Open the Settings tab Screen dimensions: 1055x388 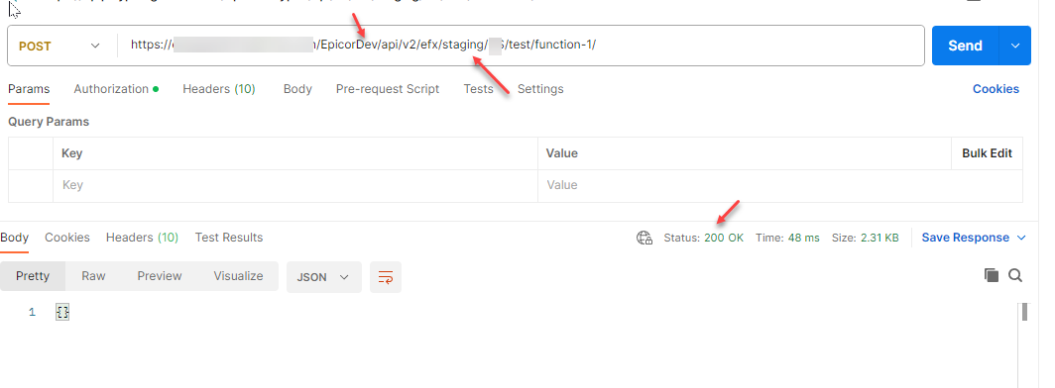[540, 89]
